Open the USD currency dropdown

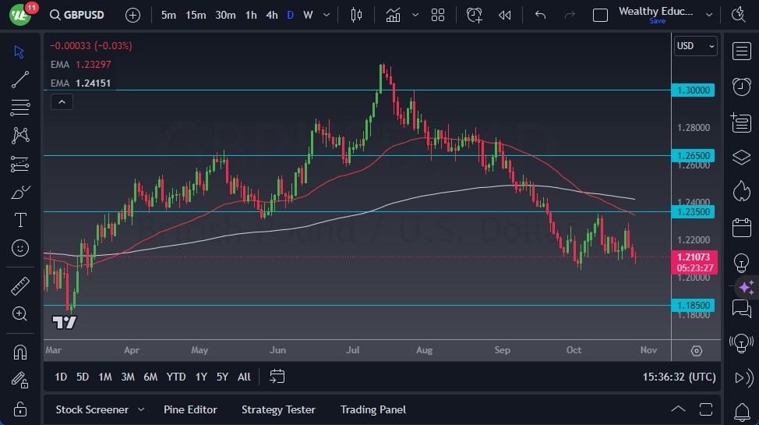click(x=695, y=46)
